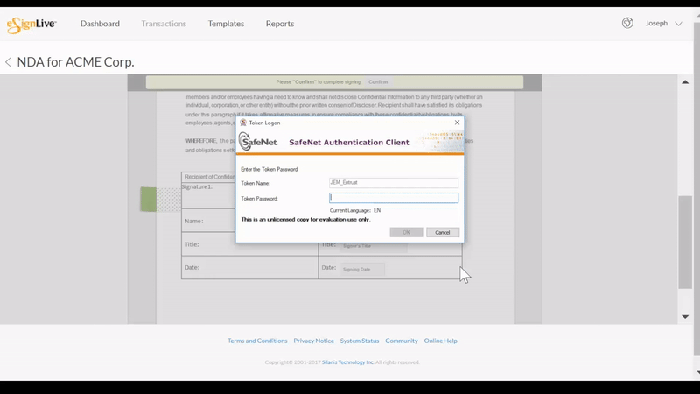The image size is (700, 394).
Task: Click Cancel in Token Logon dialog
Action: click(x=443, y=232)
